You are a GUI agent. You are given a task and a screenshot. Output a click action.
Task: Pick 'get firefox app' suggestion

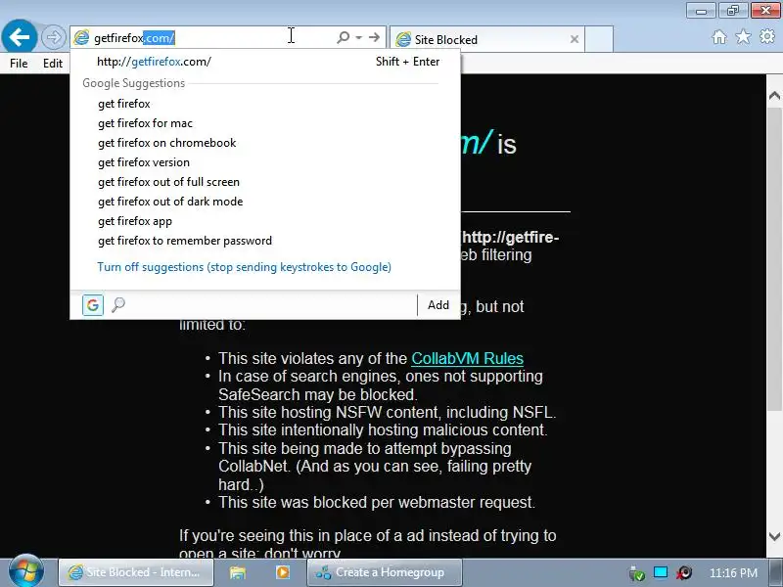(x=264, y=221)
